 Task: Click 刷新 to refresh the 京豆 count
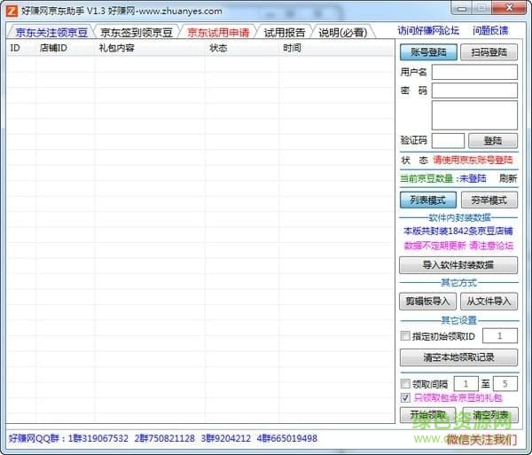(507, 177)
